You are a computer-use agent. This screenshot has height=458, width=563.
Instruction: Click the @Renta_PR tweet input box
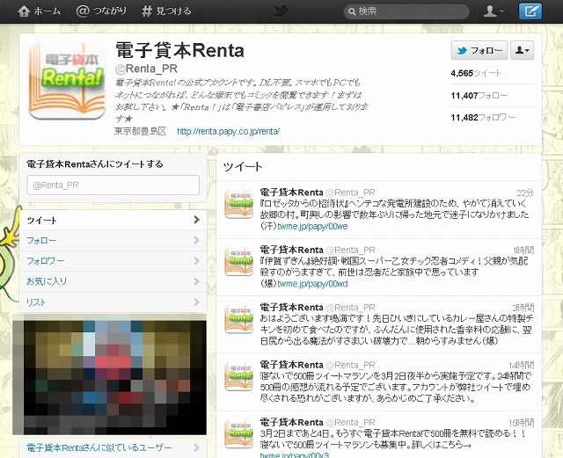click(113, 185)
